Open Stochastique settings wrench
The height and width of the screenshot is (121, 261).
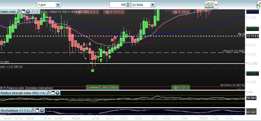(x=33, y=110)
